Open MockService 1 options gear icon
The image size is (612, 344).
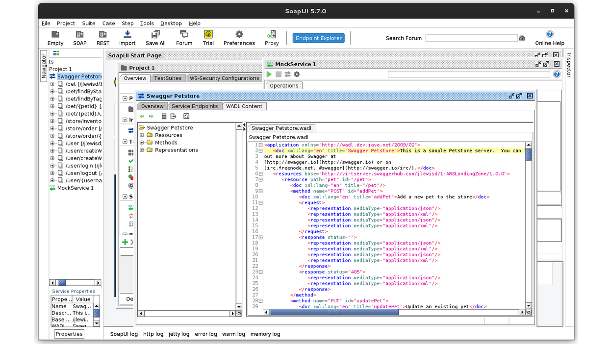[x=297, y=74]
